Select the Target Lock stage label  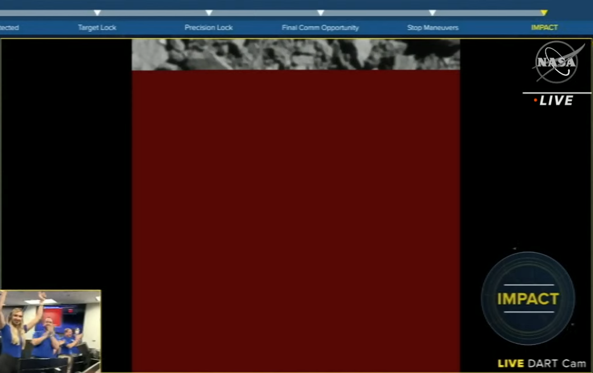pyautogui.click(x=97, y=27)
